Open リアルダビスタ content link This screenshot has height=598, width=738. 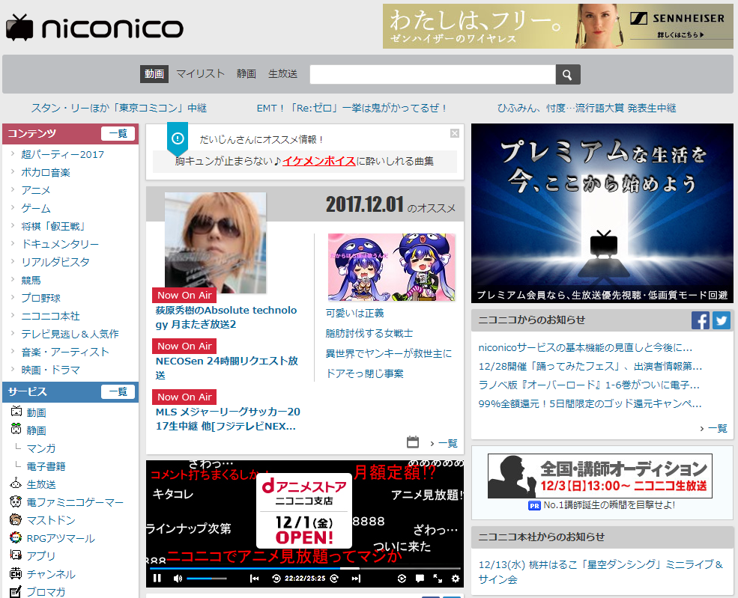click(x=55, y=262)
